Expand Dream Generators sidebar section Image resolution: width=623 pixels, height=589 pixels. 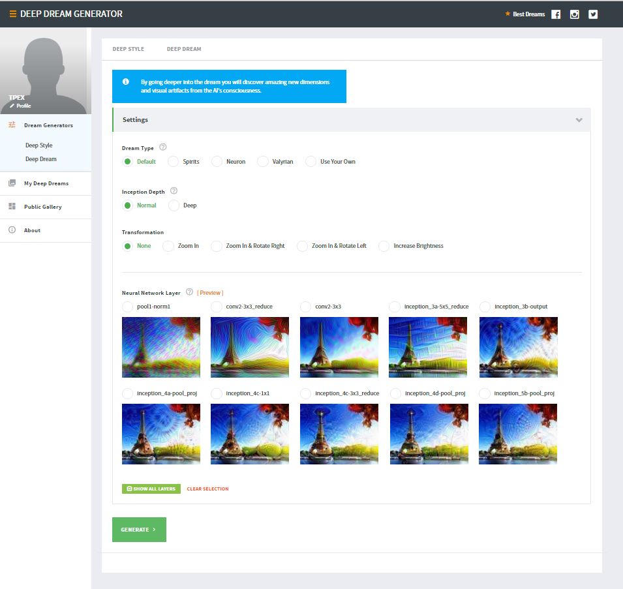click(x=48, y=125)
